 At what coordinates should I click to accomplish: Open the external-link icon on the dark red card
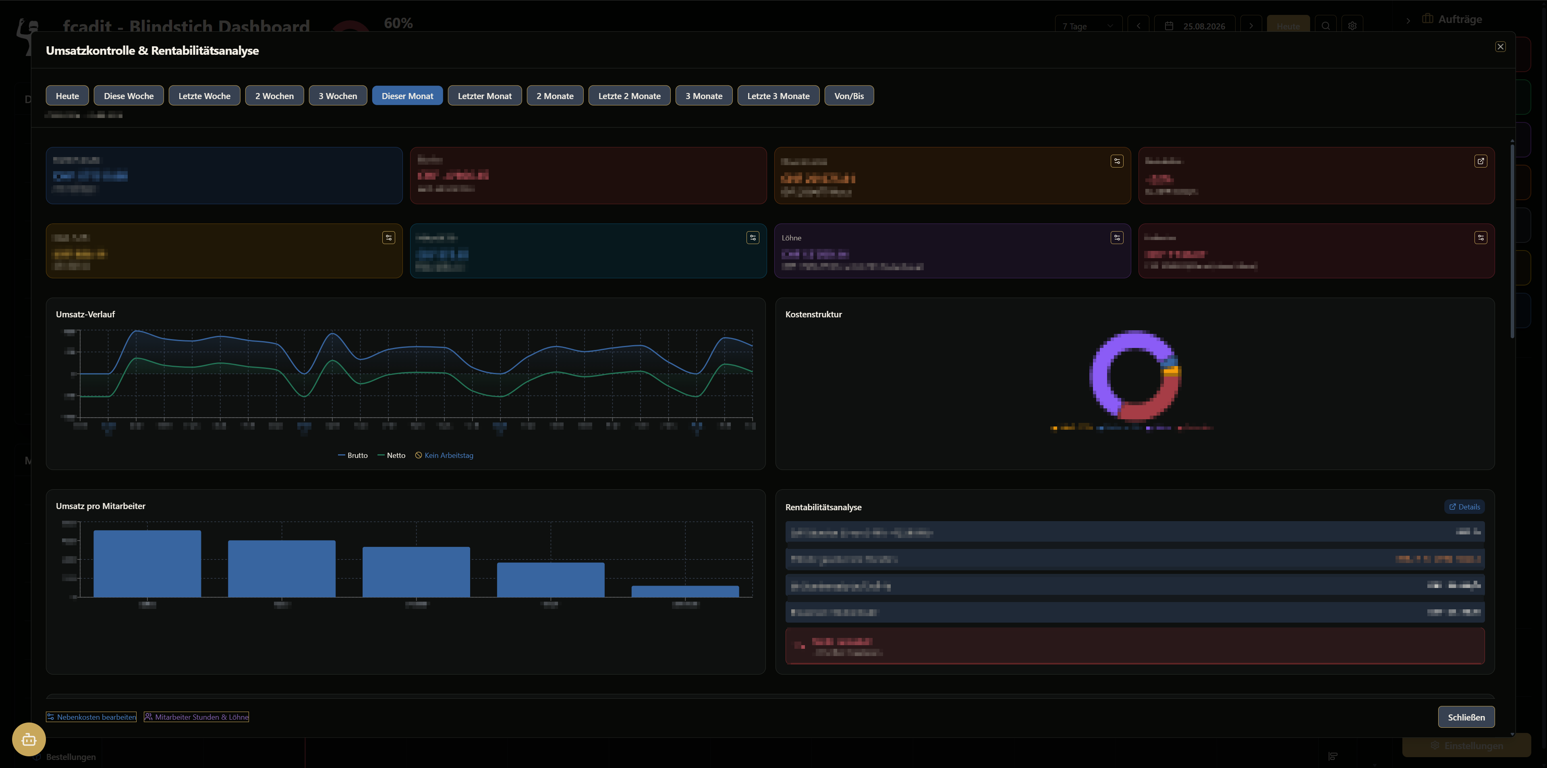(1481, 161)
